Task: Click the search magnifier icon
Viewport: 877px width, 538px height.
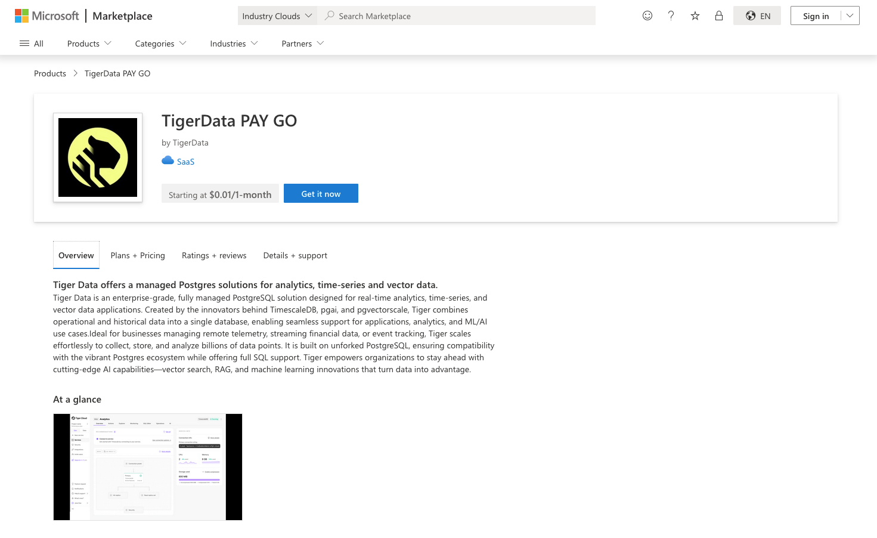Action: (330, 16)
